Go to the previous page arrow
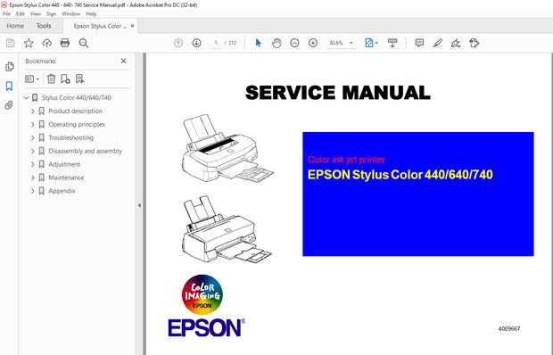 [x=178, y=43]
